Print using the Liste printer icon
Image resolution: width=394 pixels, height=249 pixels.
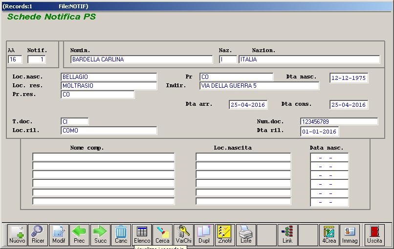[245, 235]
